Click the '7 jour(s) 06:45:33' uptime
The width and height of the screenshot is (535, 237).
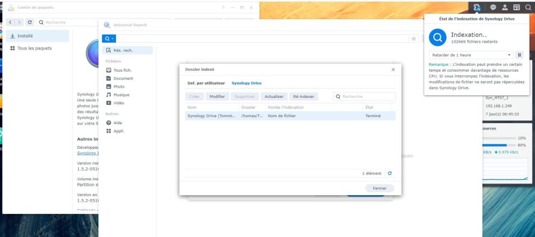point(502,114)
